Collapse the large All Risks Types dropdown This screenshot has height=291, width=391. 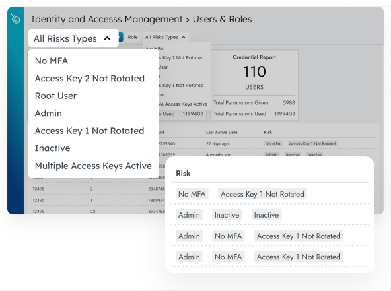pyautogui.click(x=73, y=38)
